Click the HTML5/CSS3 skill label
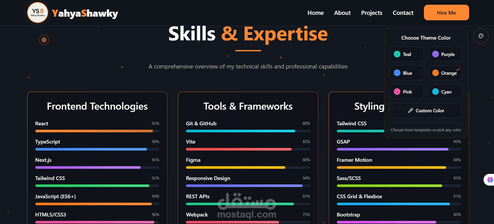 point(50,215)
